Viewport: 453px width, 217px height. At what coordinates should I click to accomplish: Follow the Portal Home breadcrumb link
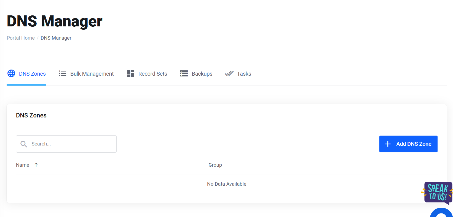21,38
